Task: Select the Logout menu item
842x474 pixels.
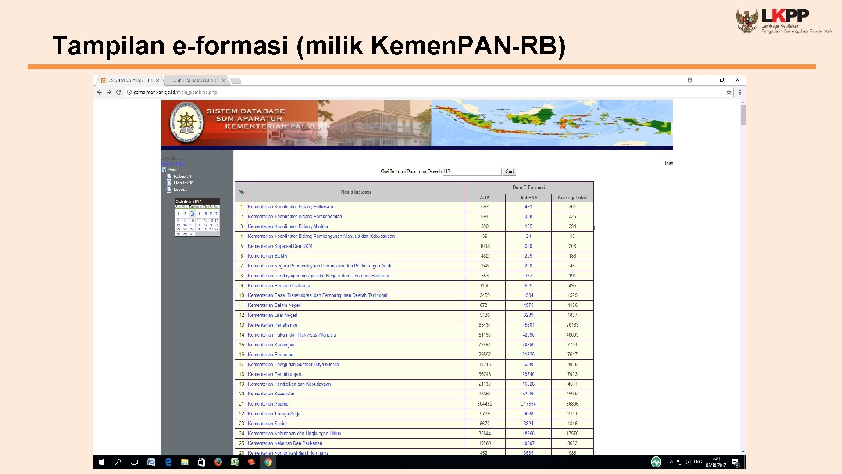Action: coord(180,190)
